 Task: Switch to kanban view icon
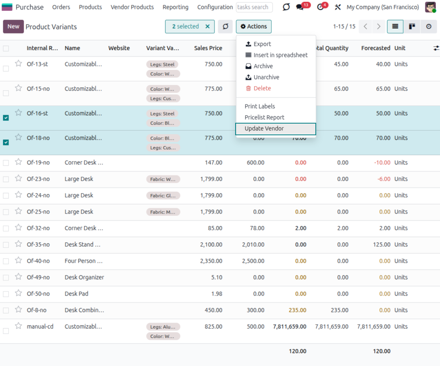[412, 27]
